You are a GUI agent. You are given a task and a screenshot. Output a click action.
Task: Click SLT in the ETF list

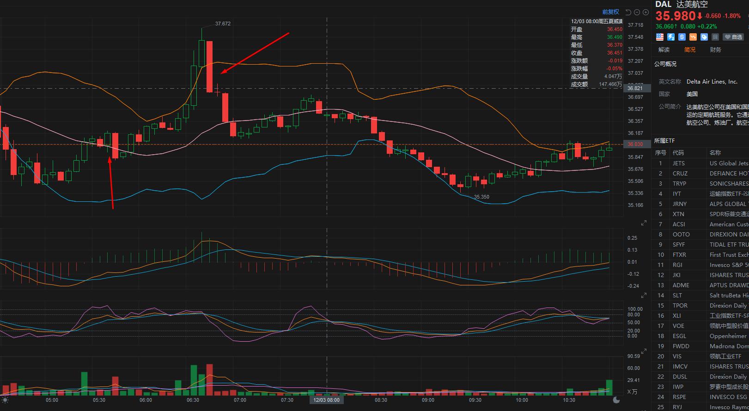[677, 296]
